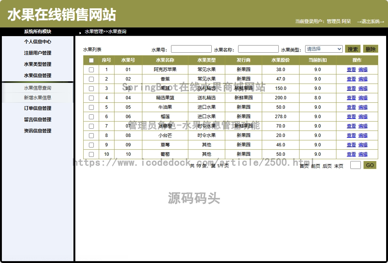
Task: Click 查看 link for 香蕉
Action: (x=351, y=79)
